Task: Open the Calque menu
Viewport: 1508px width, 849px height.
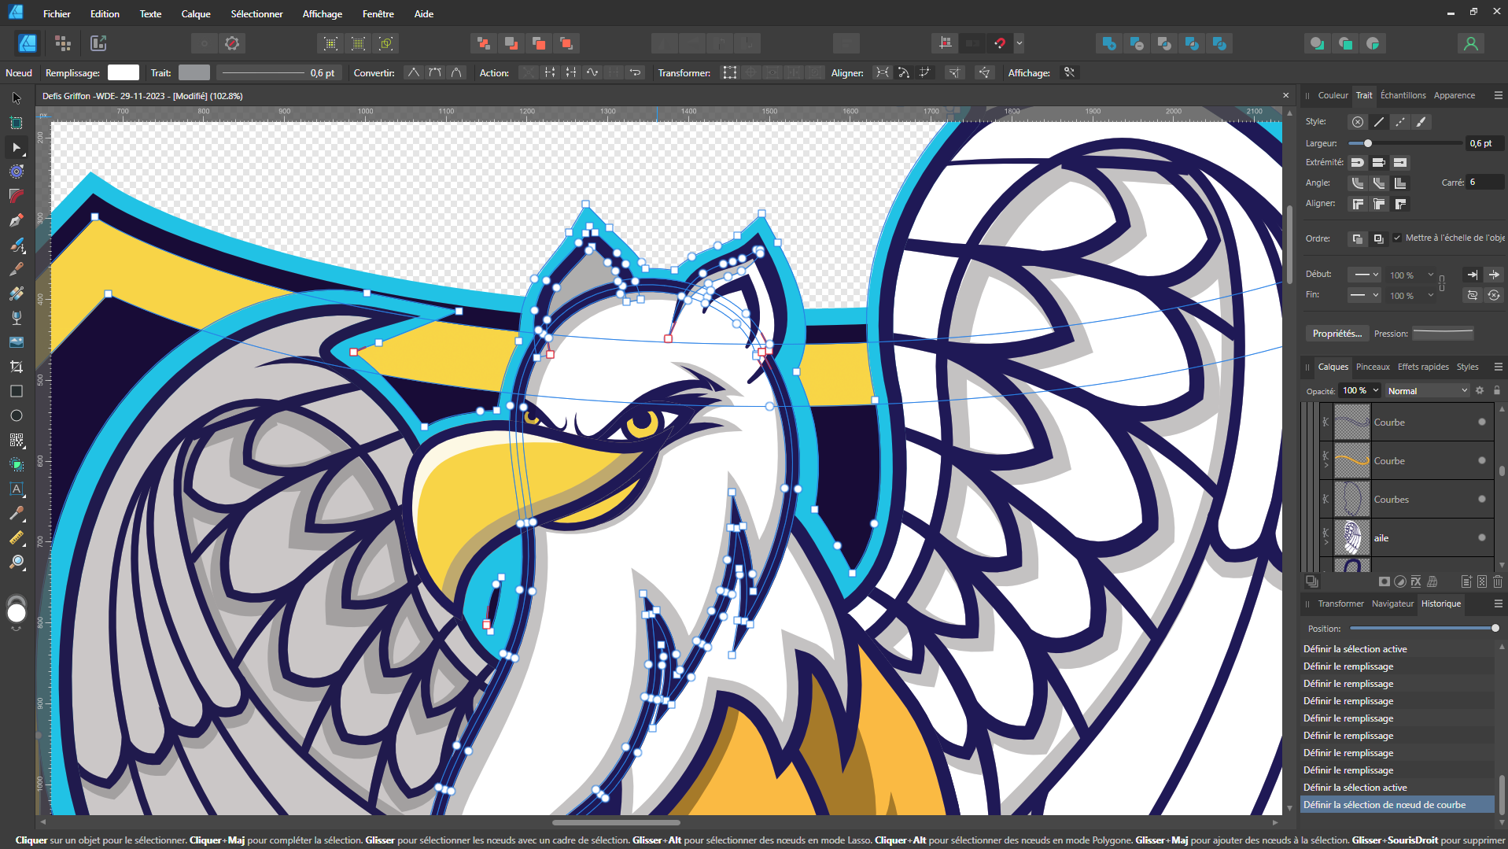Action: 196,14
